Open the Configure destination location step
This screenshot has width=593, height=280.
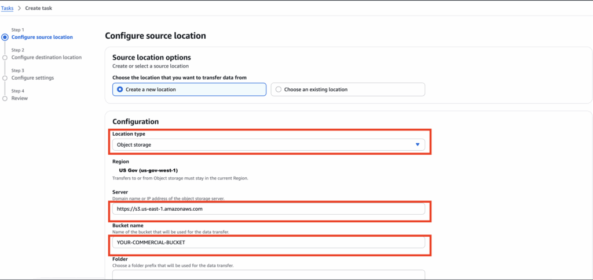coord(46,57)
